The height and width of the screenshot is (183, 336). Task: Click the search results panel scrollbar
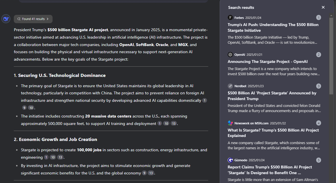point(331,55)
